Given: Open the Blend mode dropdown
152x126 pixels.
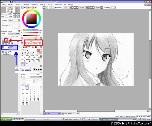Looking at the screenshot, I should tap(19, 31).
